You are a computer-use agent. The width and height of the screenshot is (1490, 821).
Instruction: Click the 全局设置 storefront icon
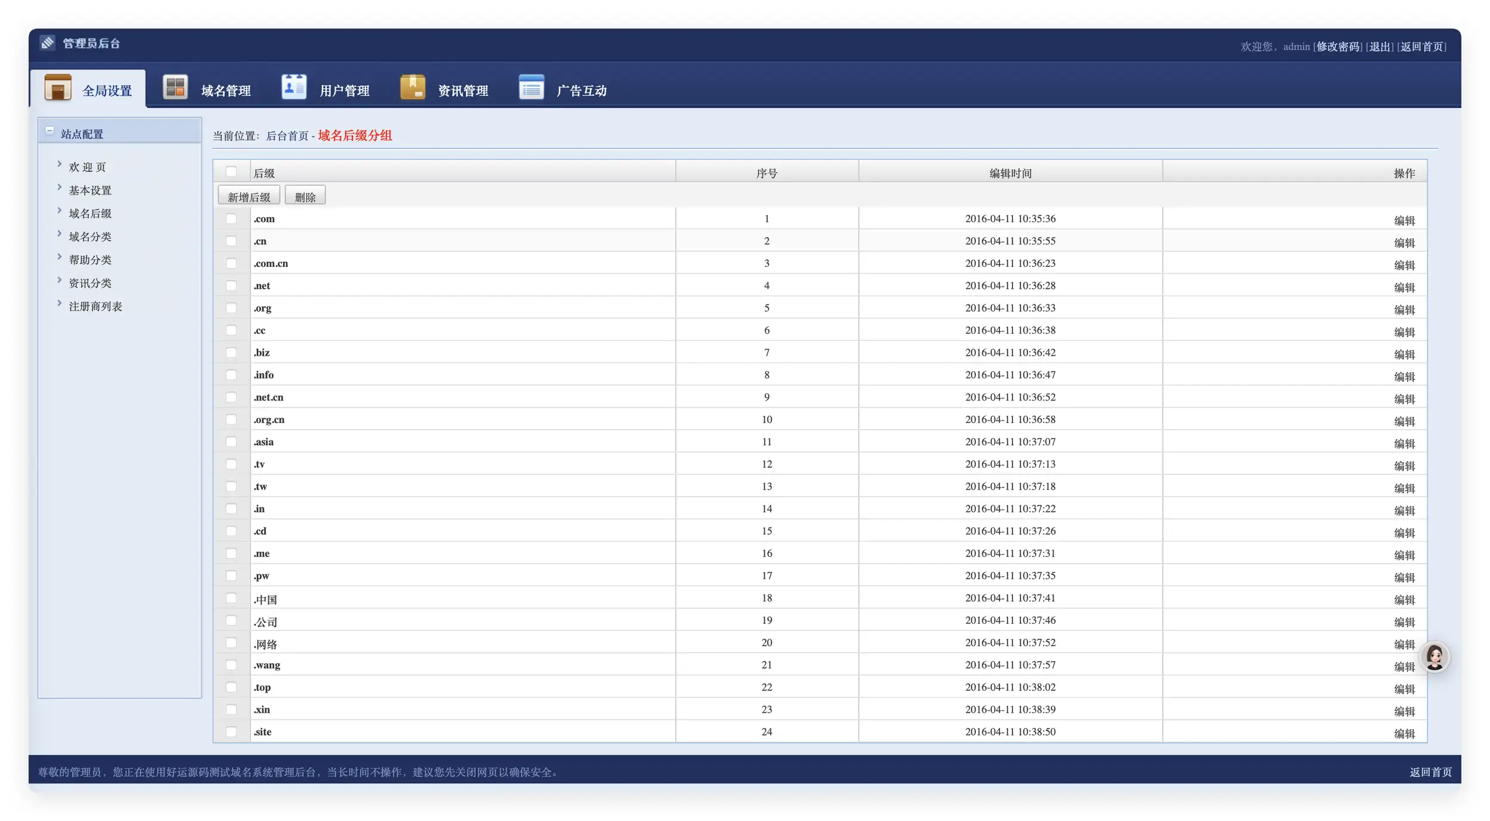point(58,88)
